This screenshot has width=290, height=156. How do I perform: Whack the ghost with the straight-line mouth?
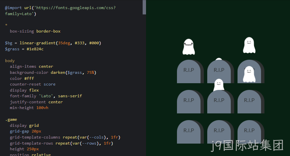click(x=189, y=47)
